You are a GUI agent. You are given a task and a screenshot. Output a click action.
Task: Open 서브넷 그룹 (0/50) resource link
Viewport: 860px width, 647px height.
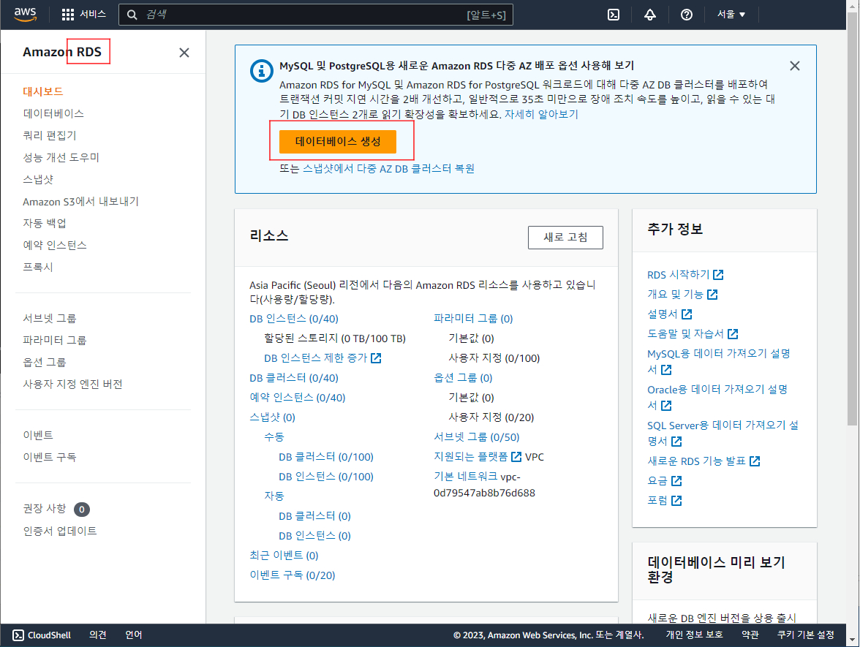477,437
